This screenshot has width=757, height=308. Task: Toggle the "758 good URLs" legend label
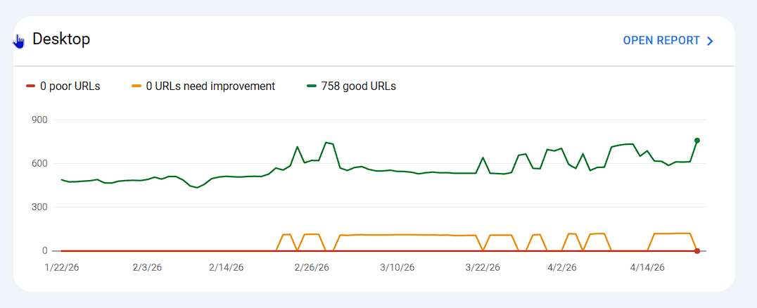click(x=359, y=86)
